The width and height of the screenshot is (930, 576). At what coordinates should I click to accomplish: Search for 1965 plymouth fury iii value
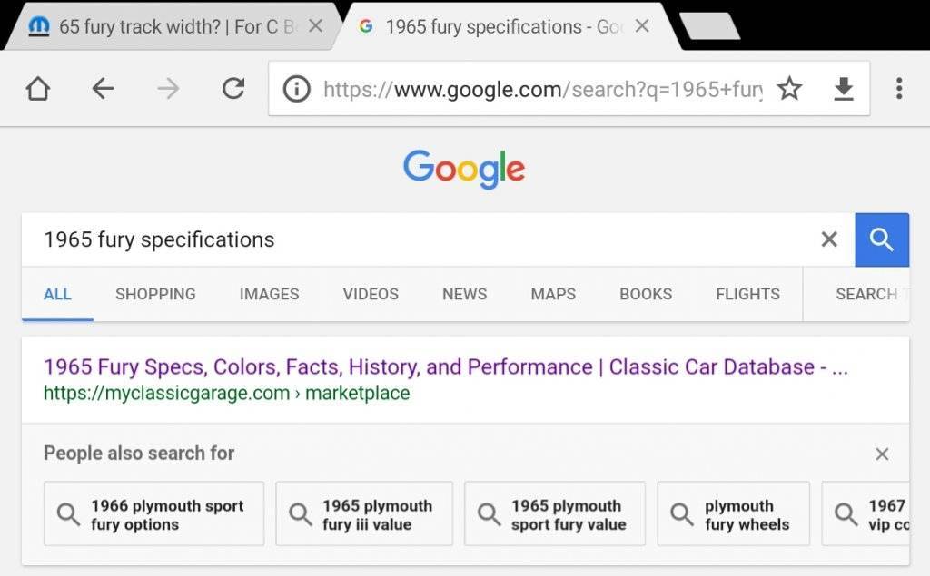[363, 513]
